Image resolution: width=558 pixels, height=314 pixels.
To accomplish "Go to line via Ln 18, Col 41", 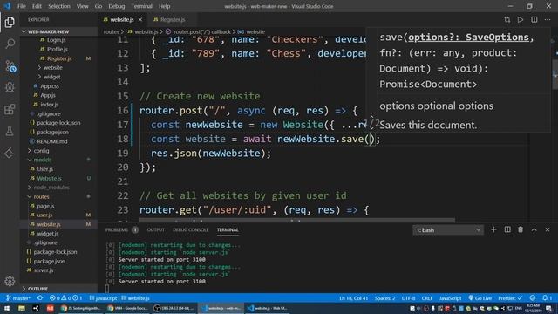I will pos(353,298).
